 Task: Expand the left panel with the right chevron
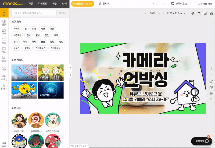[71, 75]
